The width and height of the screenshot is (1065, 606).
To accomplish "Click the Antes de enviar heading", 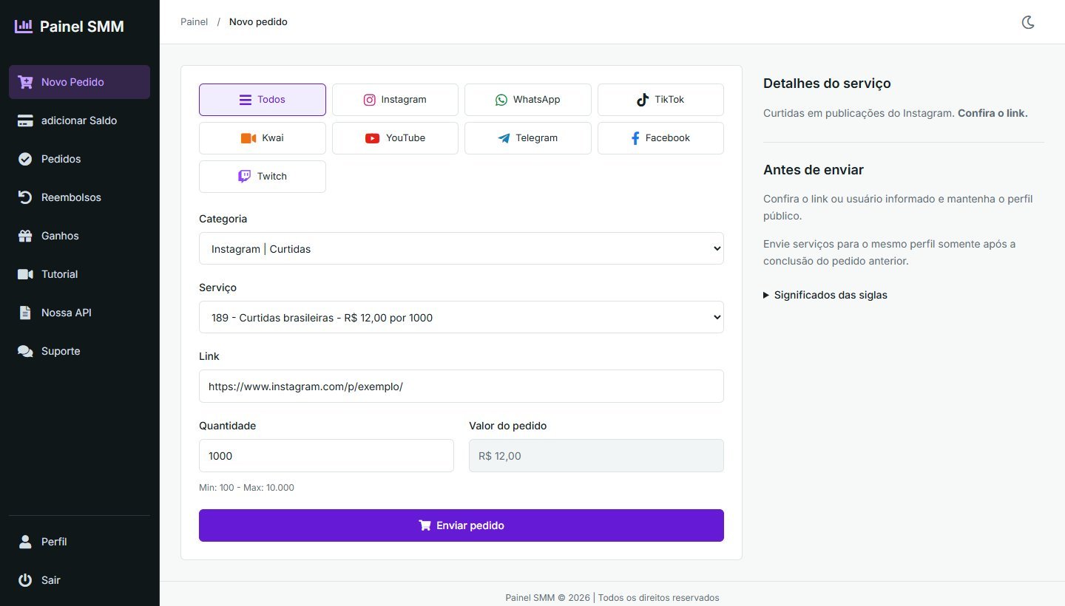I will [x=814, y=170].
